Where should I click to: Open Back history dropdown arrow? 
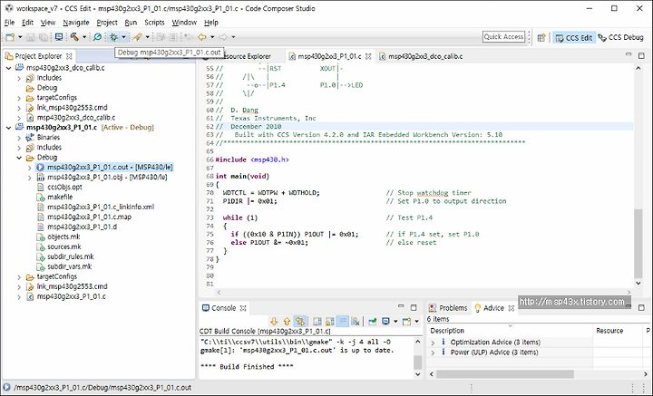coord(212,37)
